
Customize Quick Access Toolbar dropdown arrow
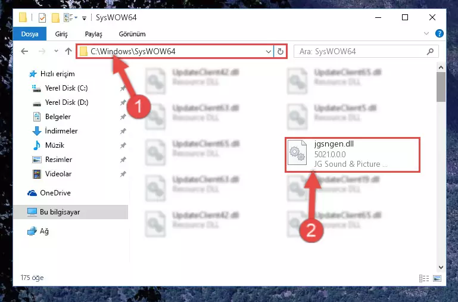click(84, 18)
